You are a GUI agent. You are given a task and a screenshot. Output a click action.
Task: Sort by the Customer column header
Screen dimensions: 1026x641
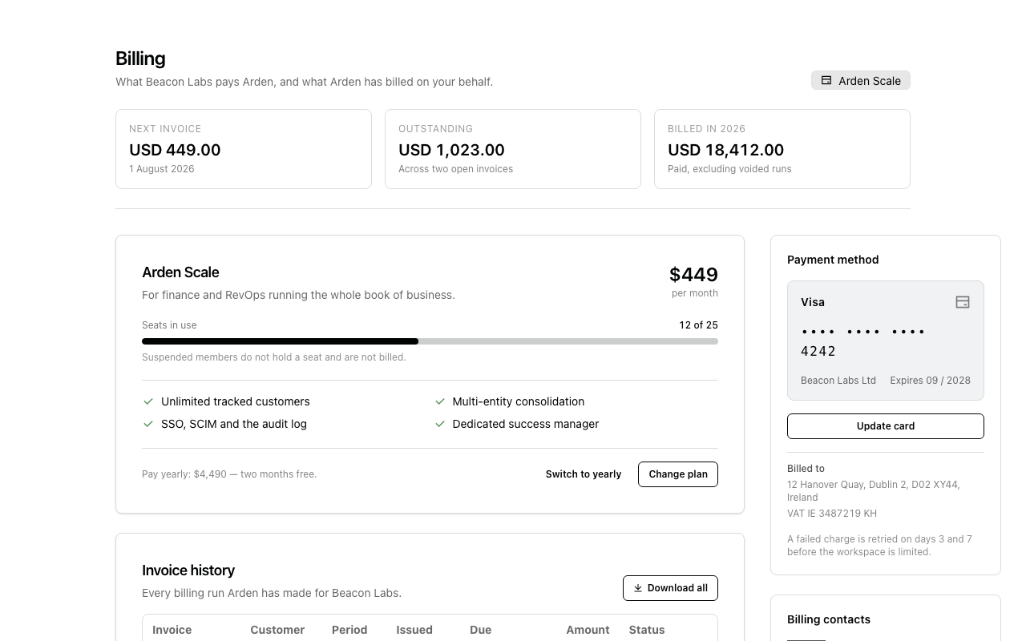pos(277,630)
